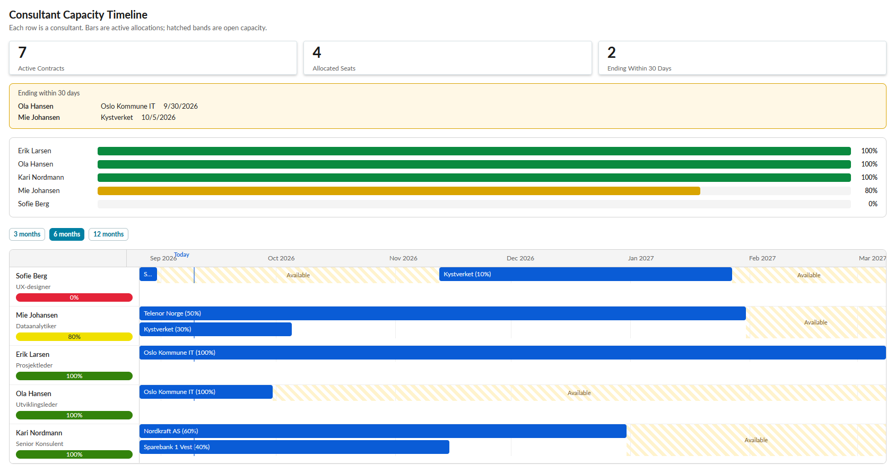895x473 pixels.
Task: Click the green 100% pill under Senior Konsulent
Action: click(74, 454)
